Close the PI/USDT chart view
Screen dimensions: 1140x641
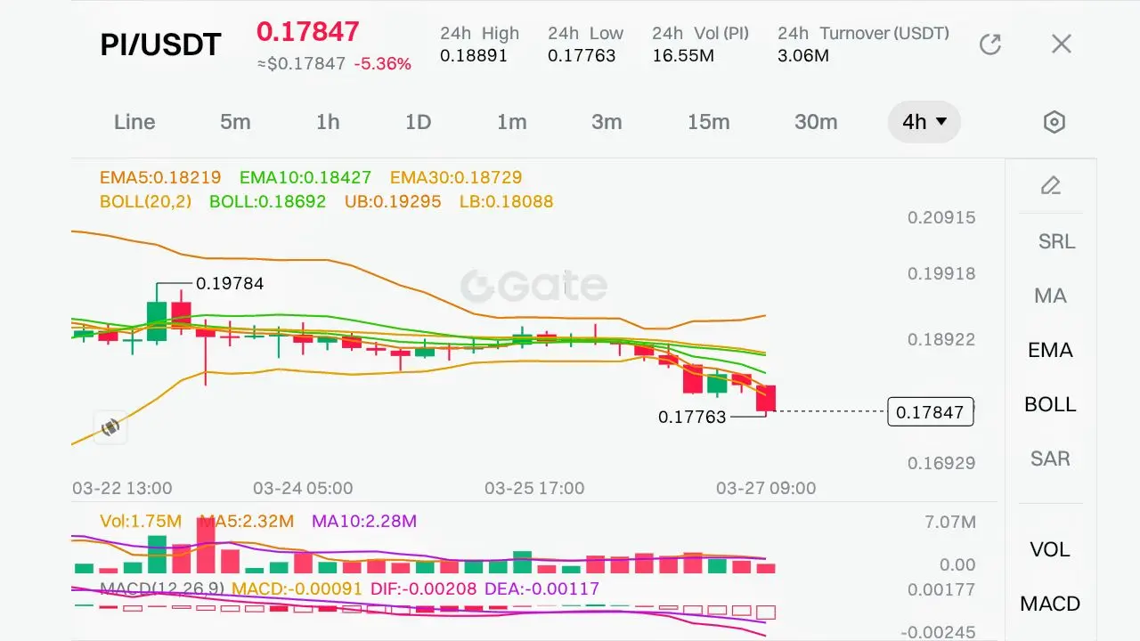[x=1061, y=45]
